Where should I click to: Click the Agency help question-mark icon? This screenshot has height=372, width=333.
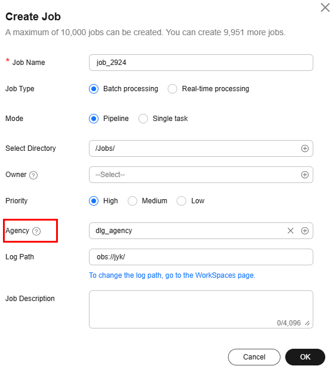coord(36,231)
